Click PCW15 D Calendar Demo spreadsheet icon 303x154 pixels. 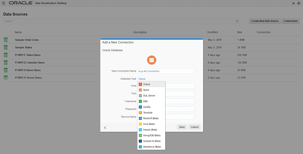click(x=6, y=62)
